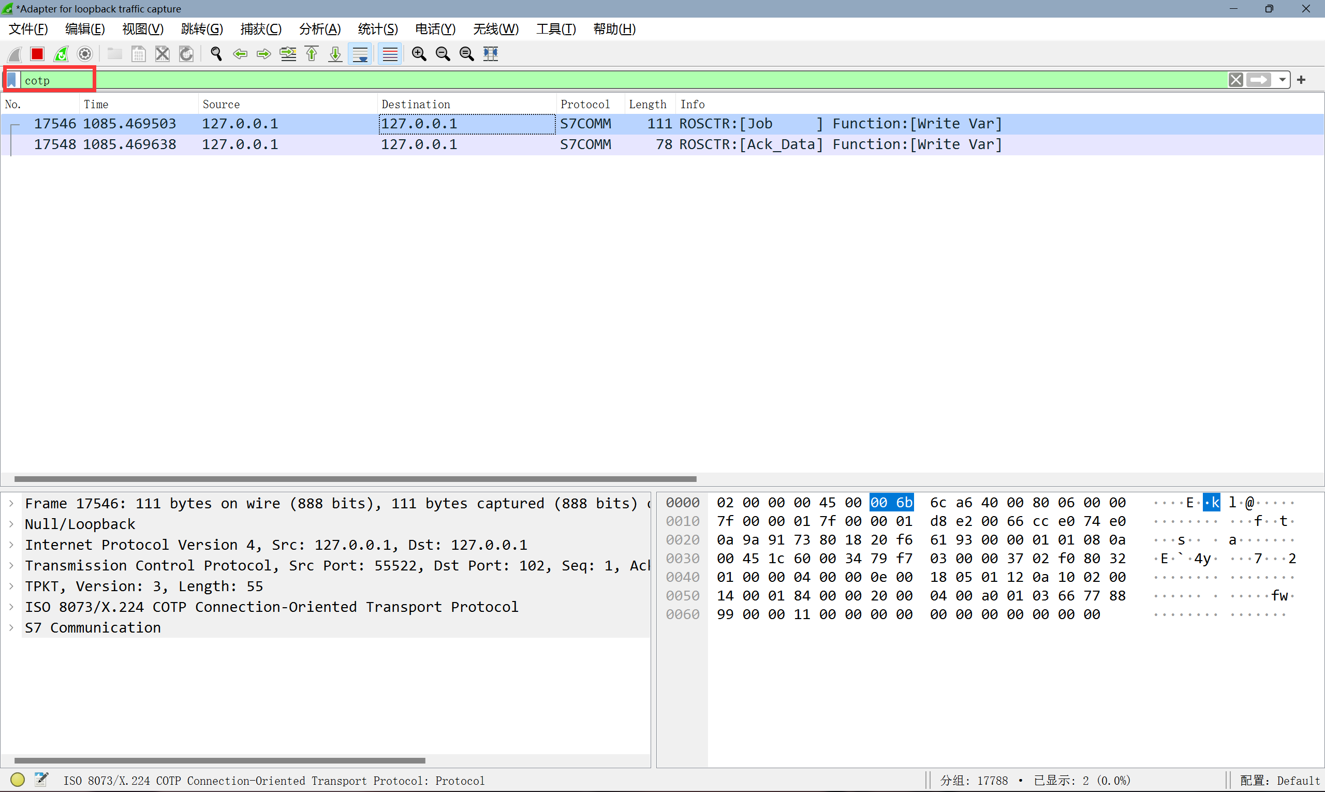
Task: Click the reload capture file icon
Action: (186, 54)
